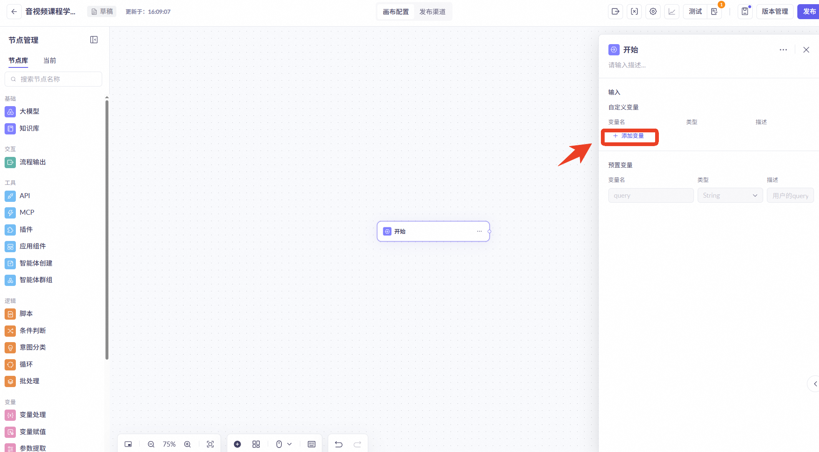Toggle the keyboard shortcuts panel icon

tap(312, 444)
